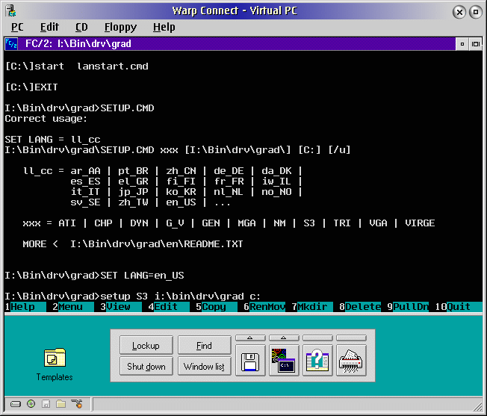The width and height of the screenshot is (487, 416).
Task: Click the Shut down button
Action: pyautogui.click(x=146, y=366)
